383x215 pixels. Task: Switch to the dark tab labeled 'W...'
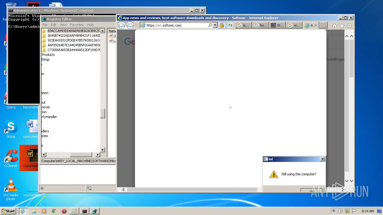coord(277,25)
